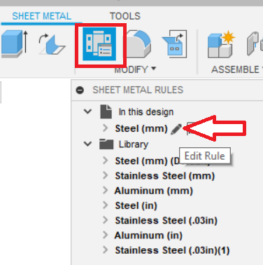The image size is (263, 265).
Task: Click the New Component icon
Action: click(220, 44)
